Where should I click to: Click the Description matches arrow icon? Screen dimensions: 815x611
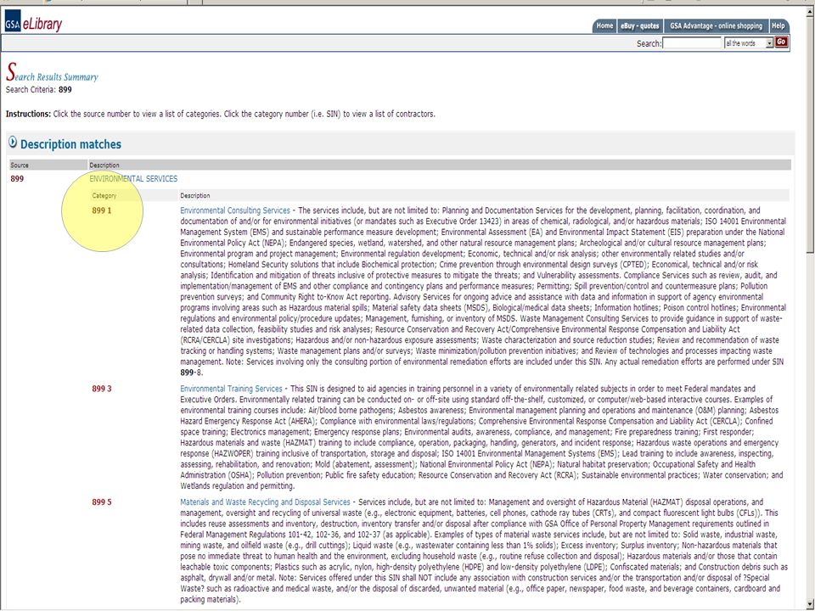(13, 143)
